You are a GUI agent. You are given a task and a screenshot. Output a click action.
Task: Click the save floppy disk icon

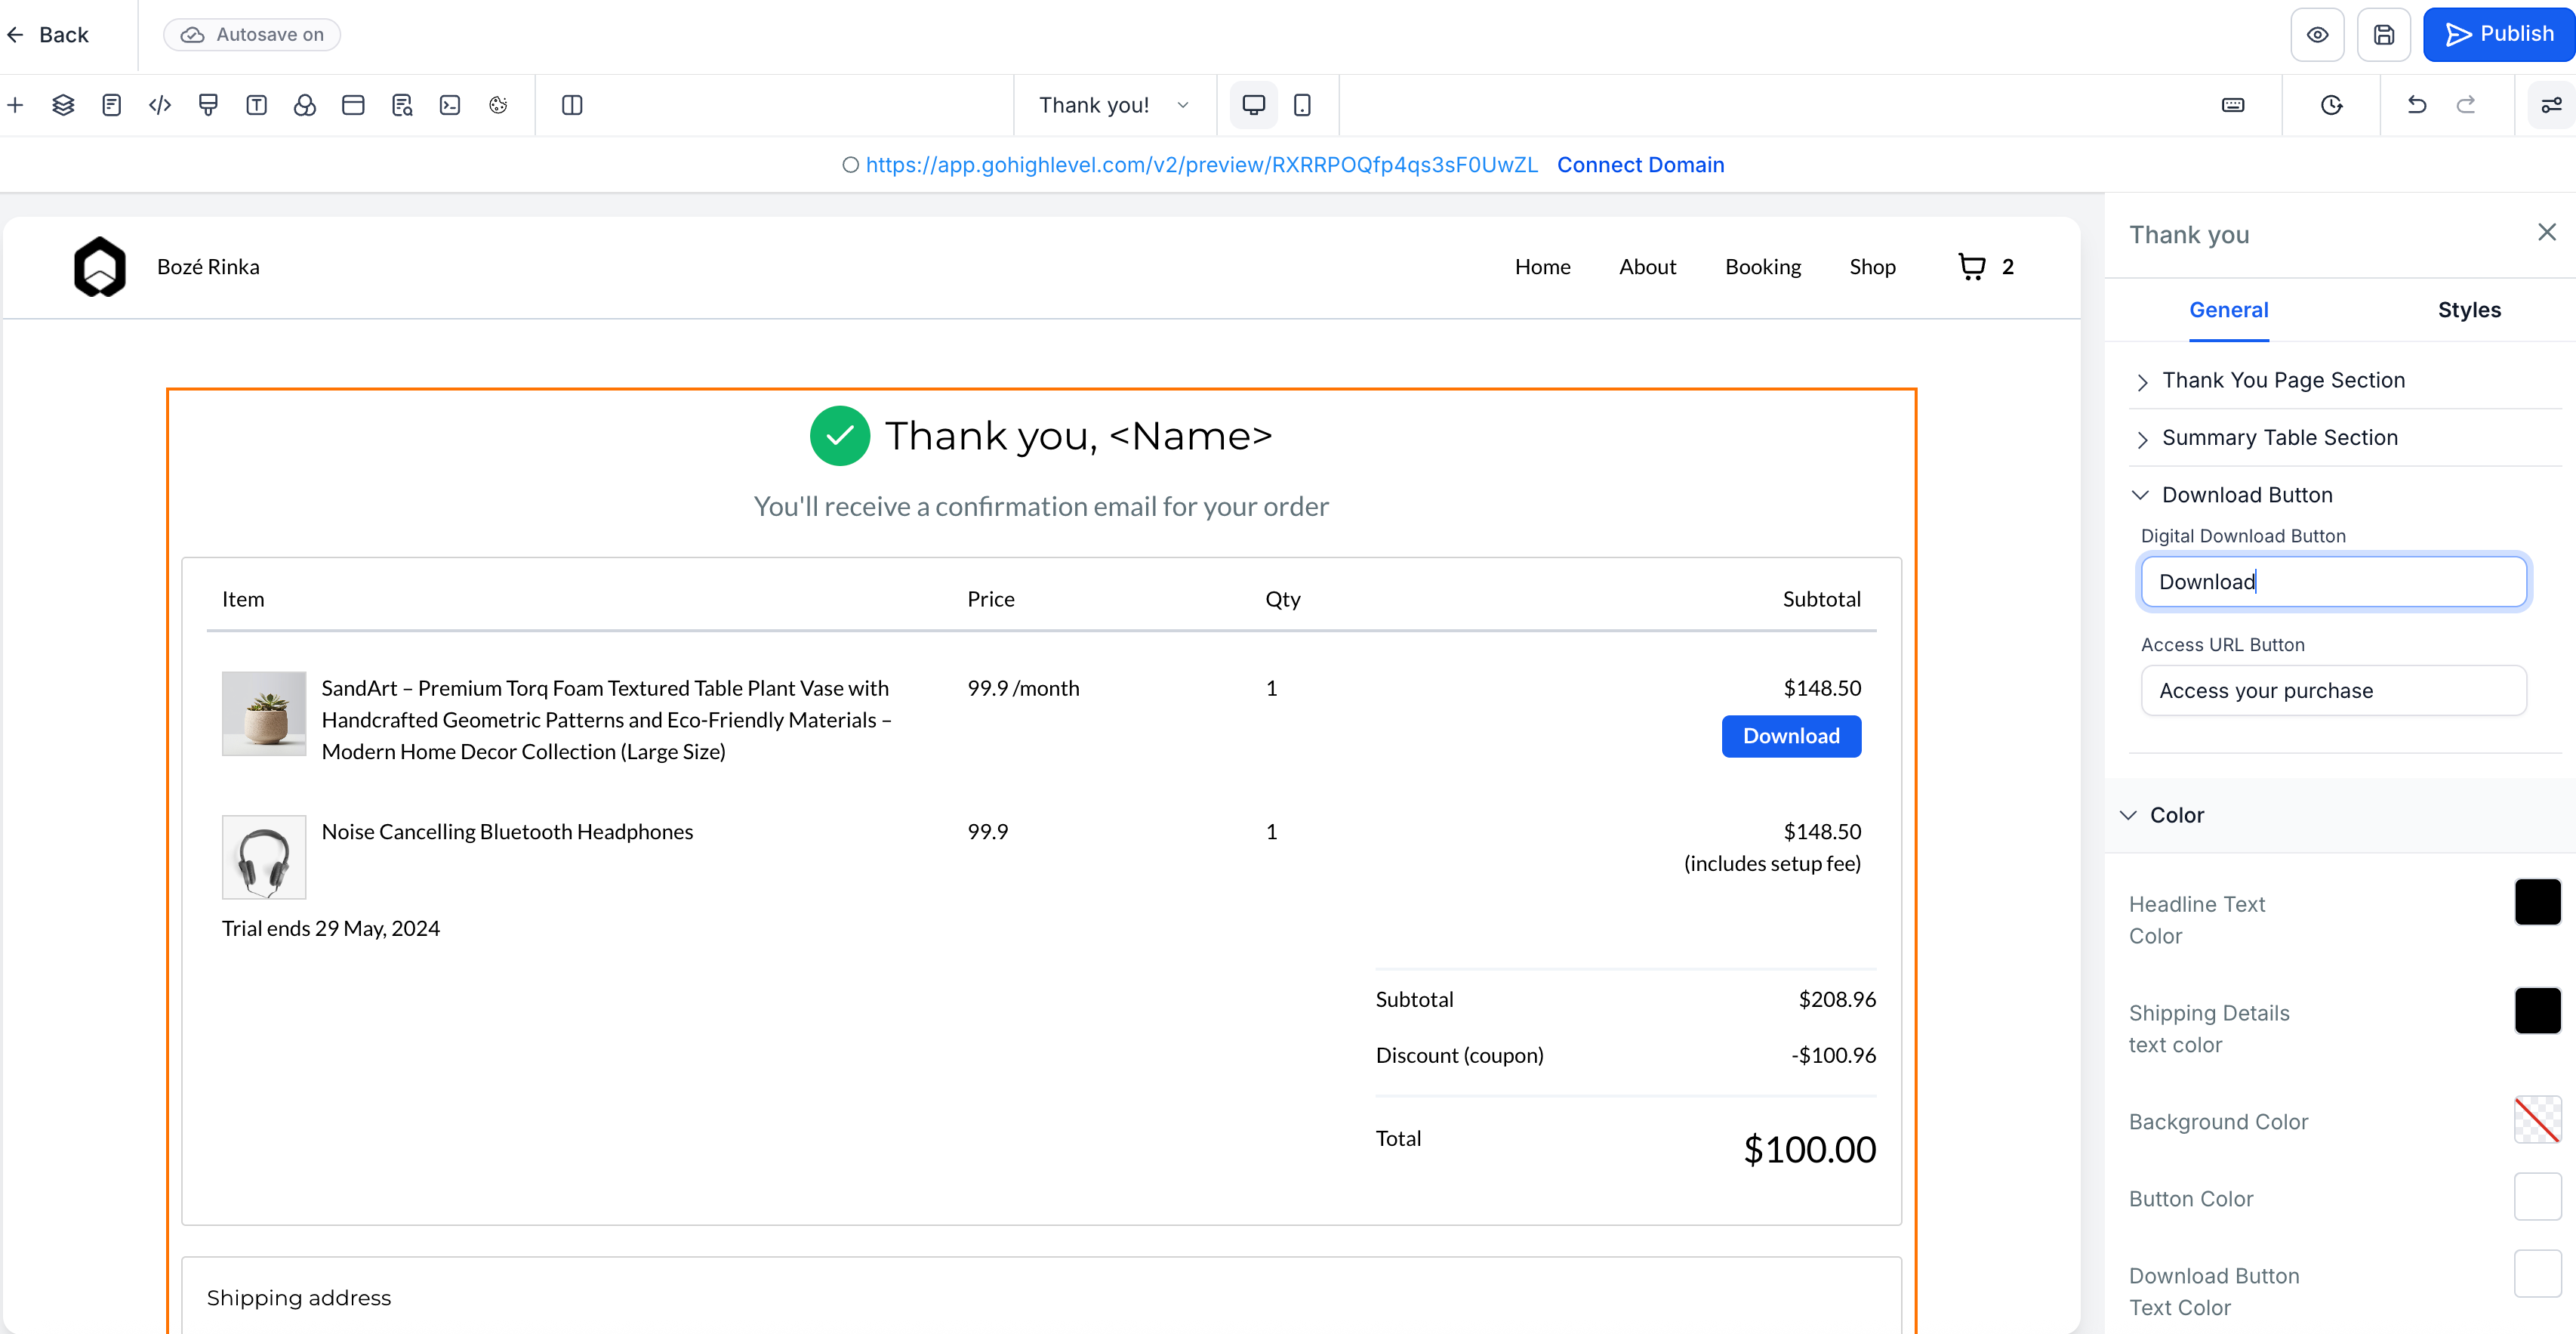[x=2384, y=35]
